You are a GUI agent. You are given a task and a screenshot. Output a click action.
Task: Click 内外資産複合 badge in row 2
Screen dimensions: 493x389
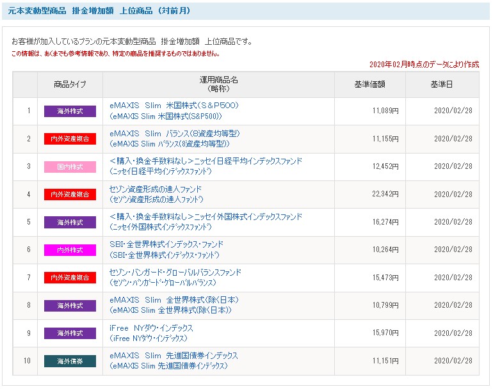(x=70, y=139)
